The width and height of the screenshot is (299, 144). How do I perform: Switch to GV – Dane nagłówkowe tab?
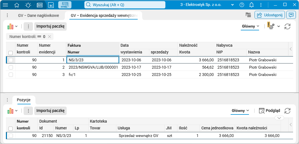39,16
